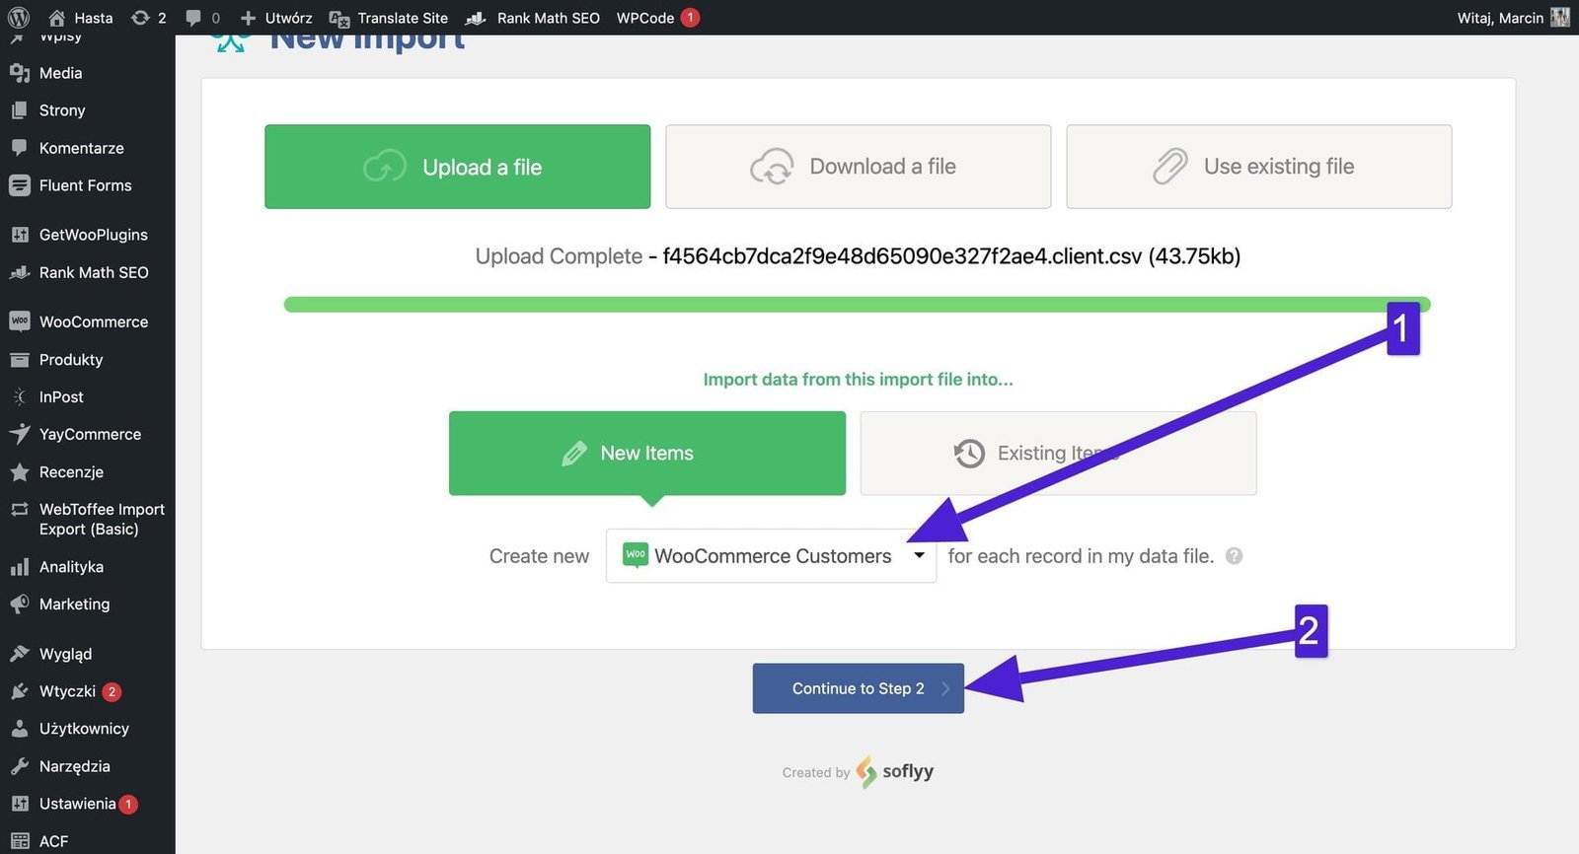Viewport: 1579px width, 854px height.
Task: Open the comments bubble icon in admin bar
Action: [x=193, y=18]
